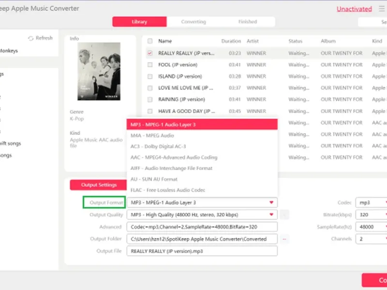Expand the Bitrate 320 dropdown
This screenshot has width=387, height=290.
[371, 215]
